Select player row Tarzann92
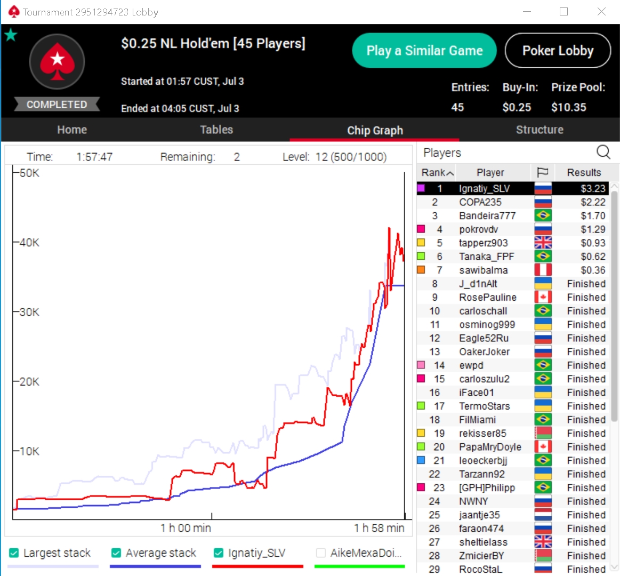 point(513,474)
